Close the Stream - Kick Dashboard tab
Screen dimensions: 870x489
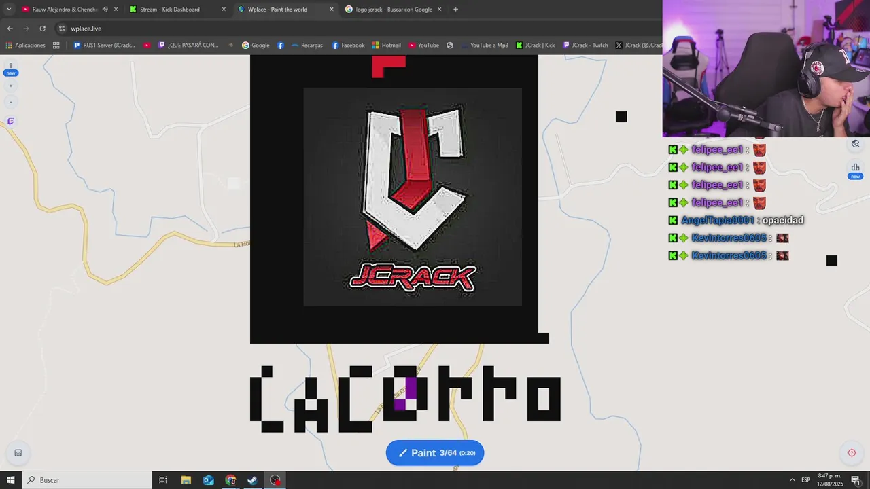(x=224, y=10)
